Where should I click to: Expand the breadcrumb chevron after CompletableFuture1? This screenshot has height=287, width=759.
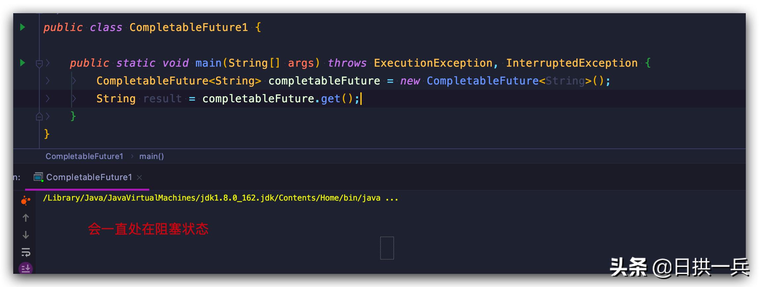(x=133, y=156)
